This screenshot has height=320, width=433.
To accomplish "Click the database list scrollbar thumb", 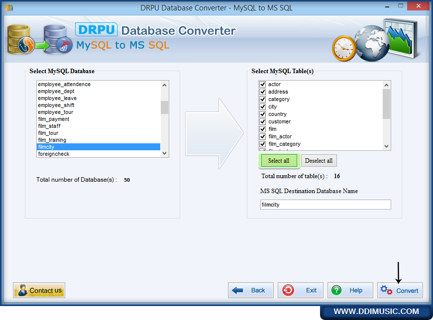I will point(165,107).
